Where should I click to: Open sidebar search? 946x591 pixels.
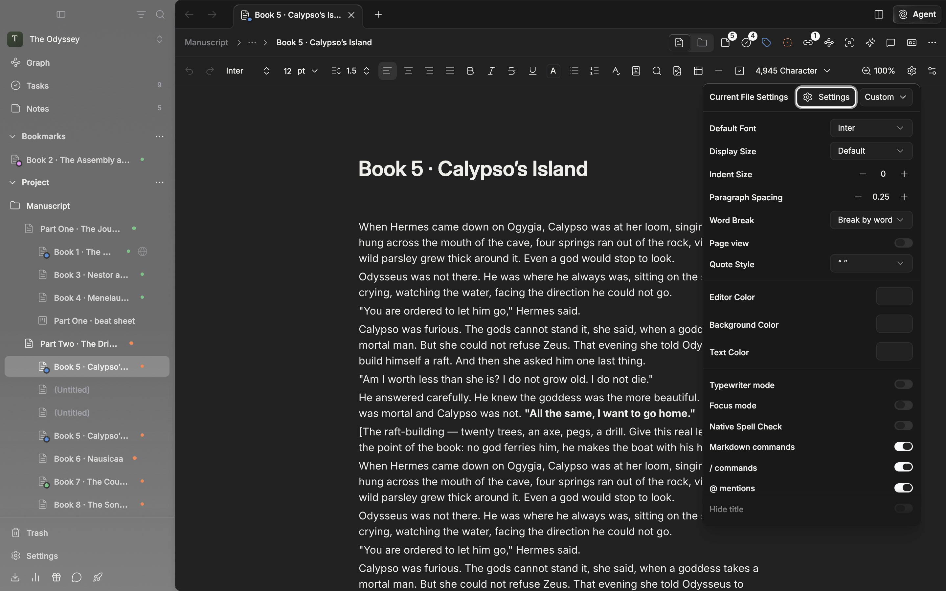[x=160, y=14]
